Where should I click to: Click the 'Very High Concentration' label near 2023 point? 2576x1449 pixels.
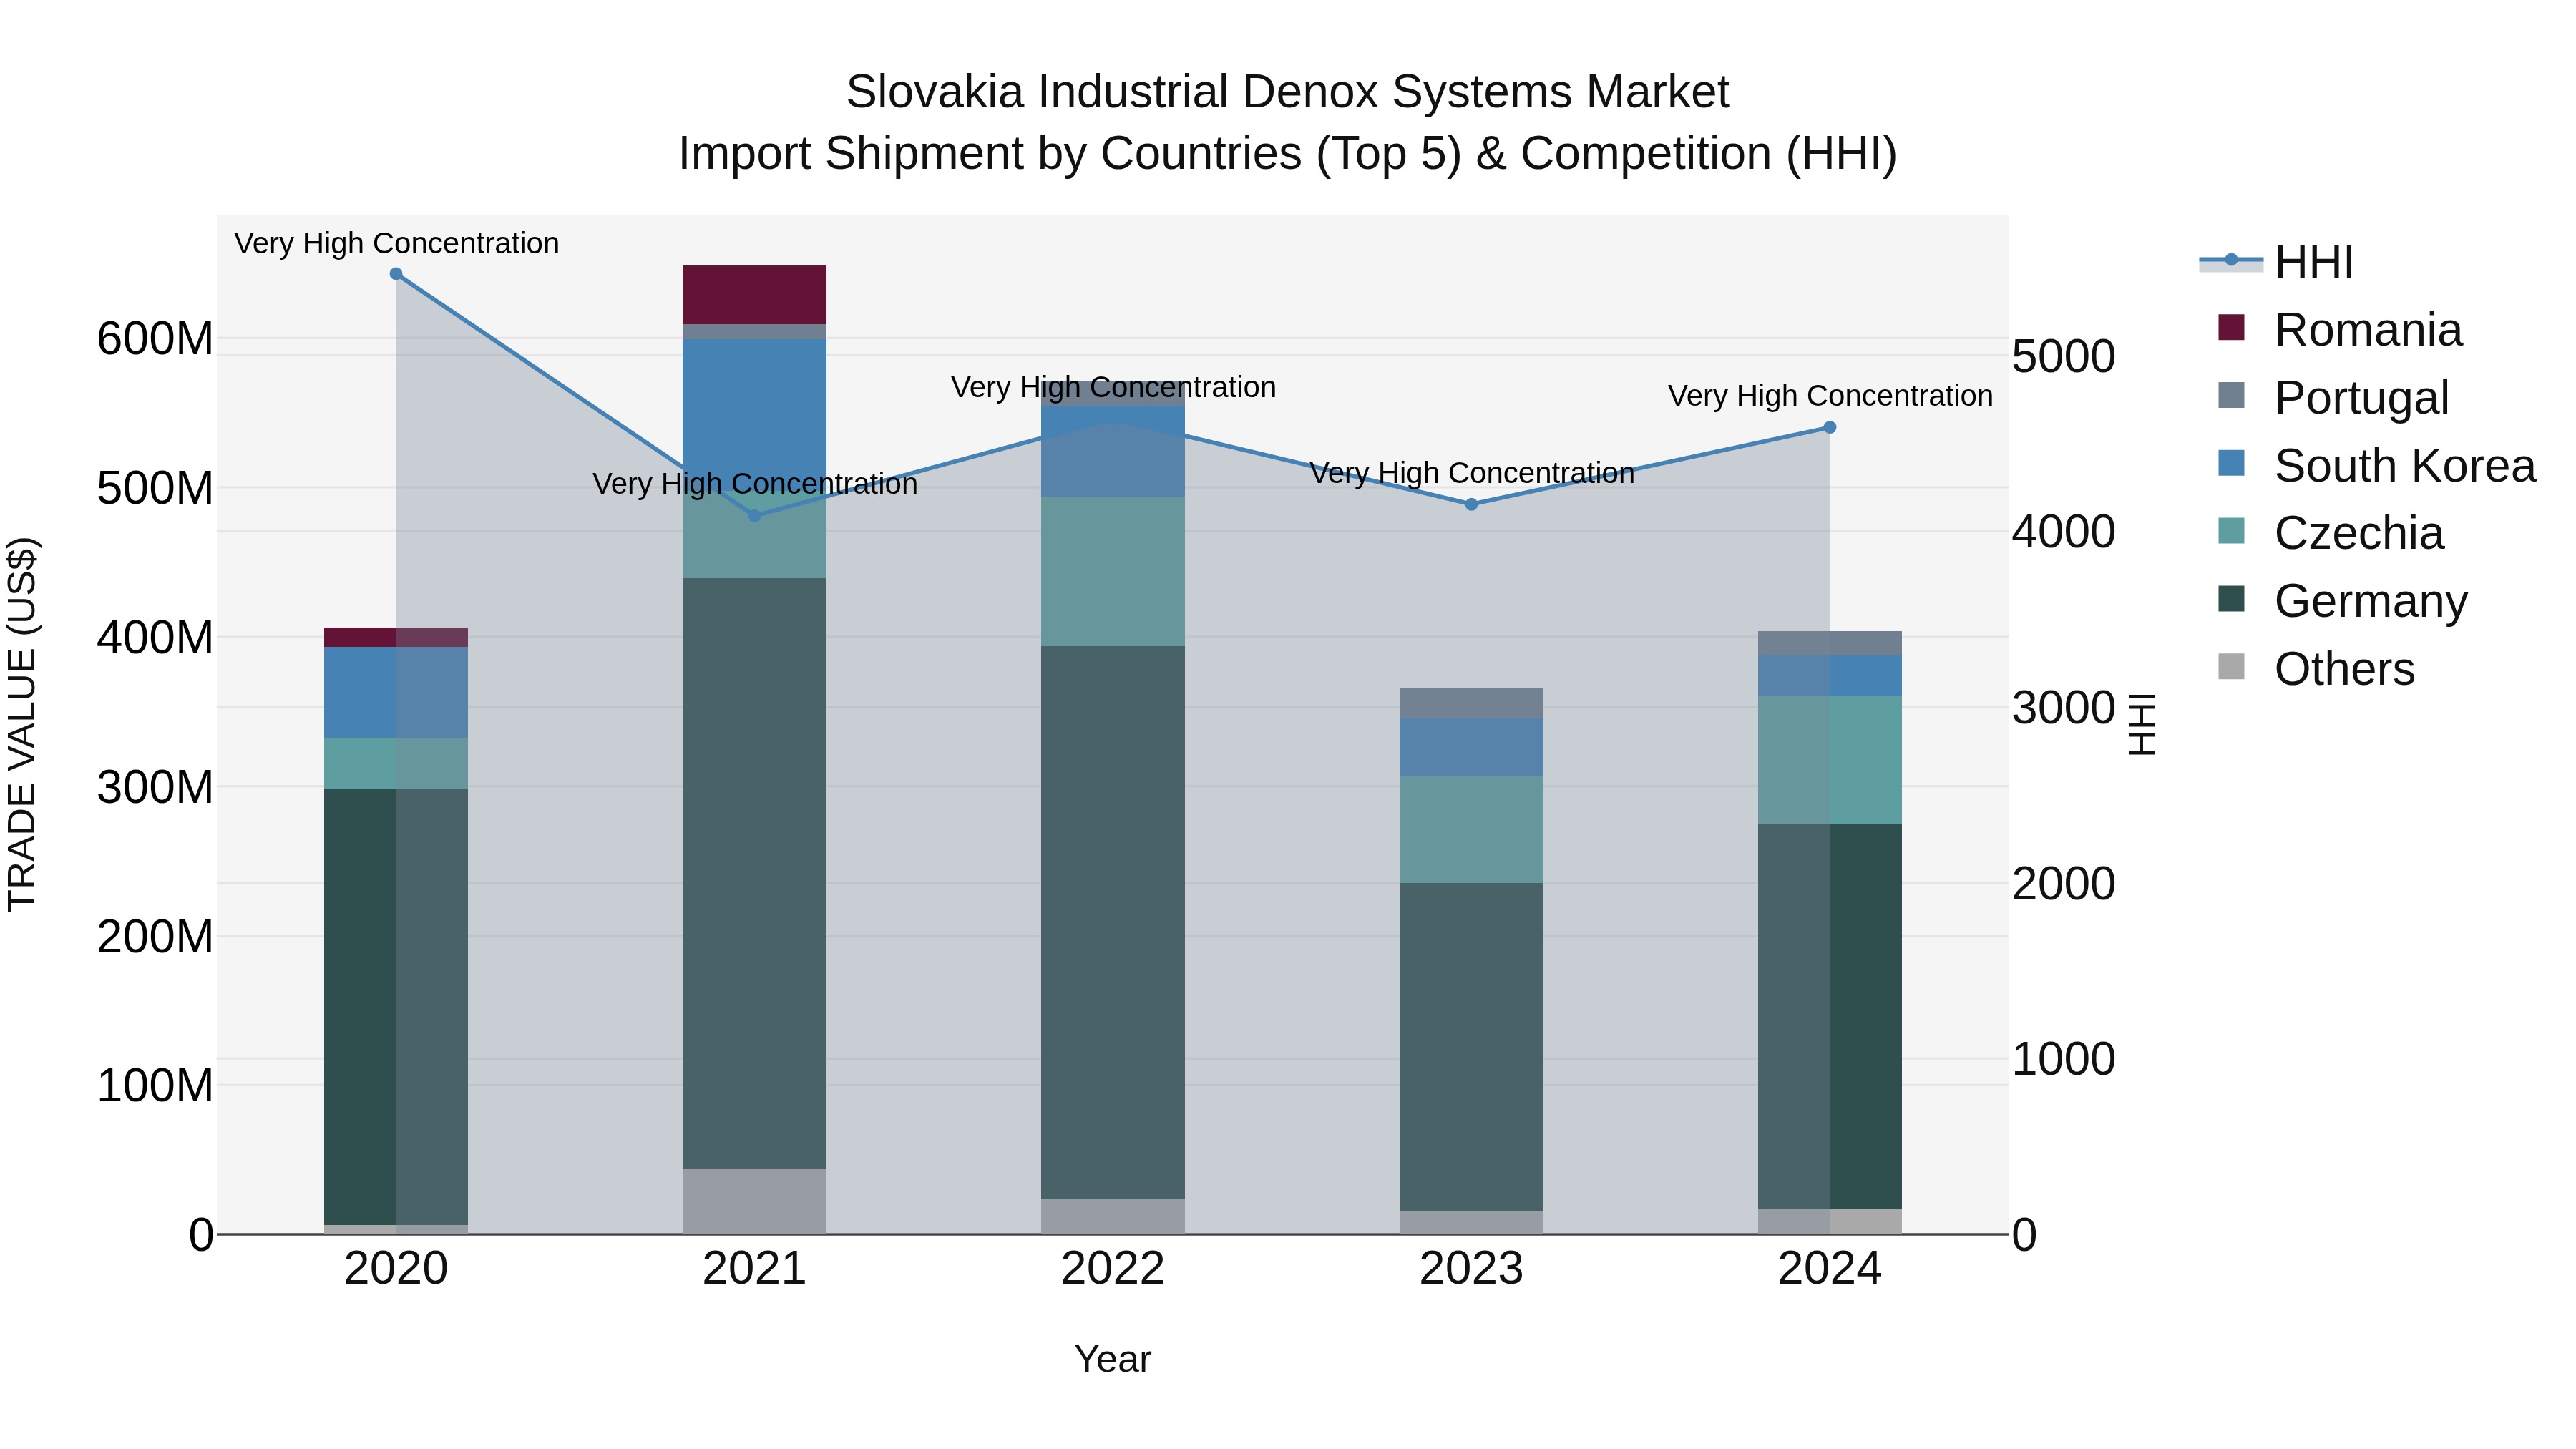(1472, 473)
